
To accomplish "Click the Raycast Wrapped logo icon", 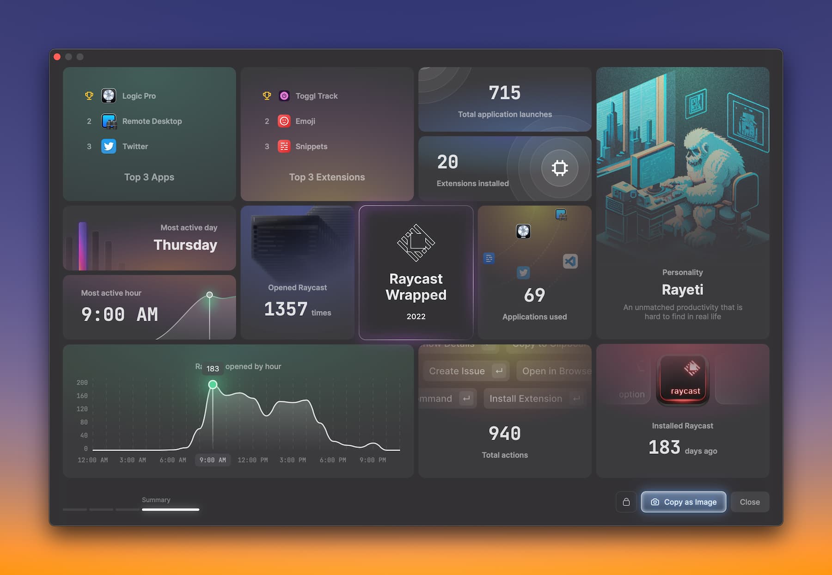I will coord(416,243).
